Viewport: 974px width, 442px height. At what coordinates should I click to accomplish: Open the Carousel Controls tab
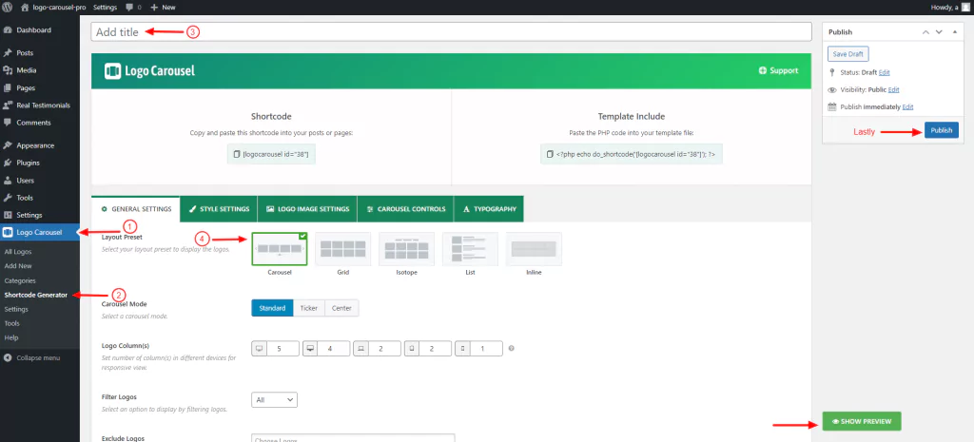(x=404, y=208)
